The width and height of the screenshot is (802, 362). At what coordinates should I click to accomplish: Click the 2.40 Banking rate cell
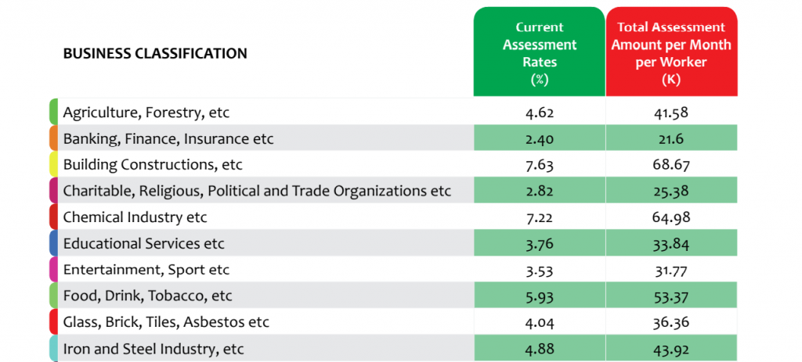(539, 138)
